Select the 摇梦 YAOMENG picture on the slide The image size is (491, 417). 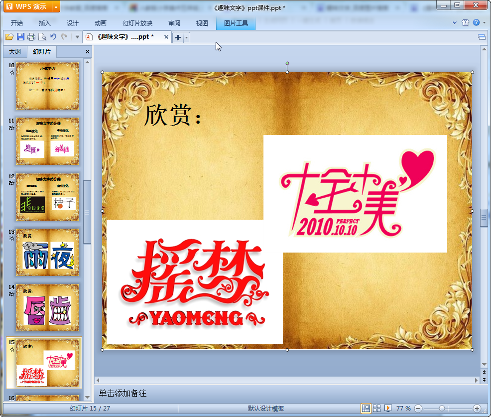point(195,282)
